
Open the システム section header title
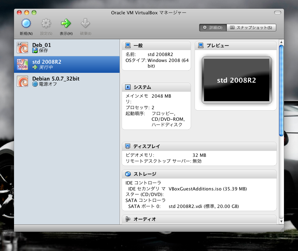(x=142, y=87)
